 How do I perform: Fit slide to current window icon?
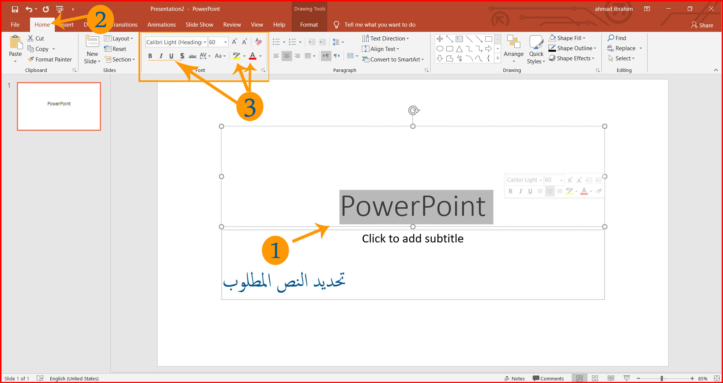(717, 378)
